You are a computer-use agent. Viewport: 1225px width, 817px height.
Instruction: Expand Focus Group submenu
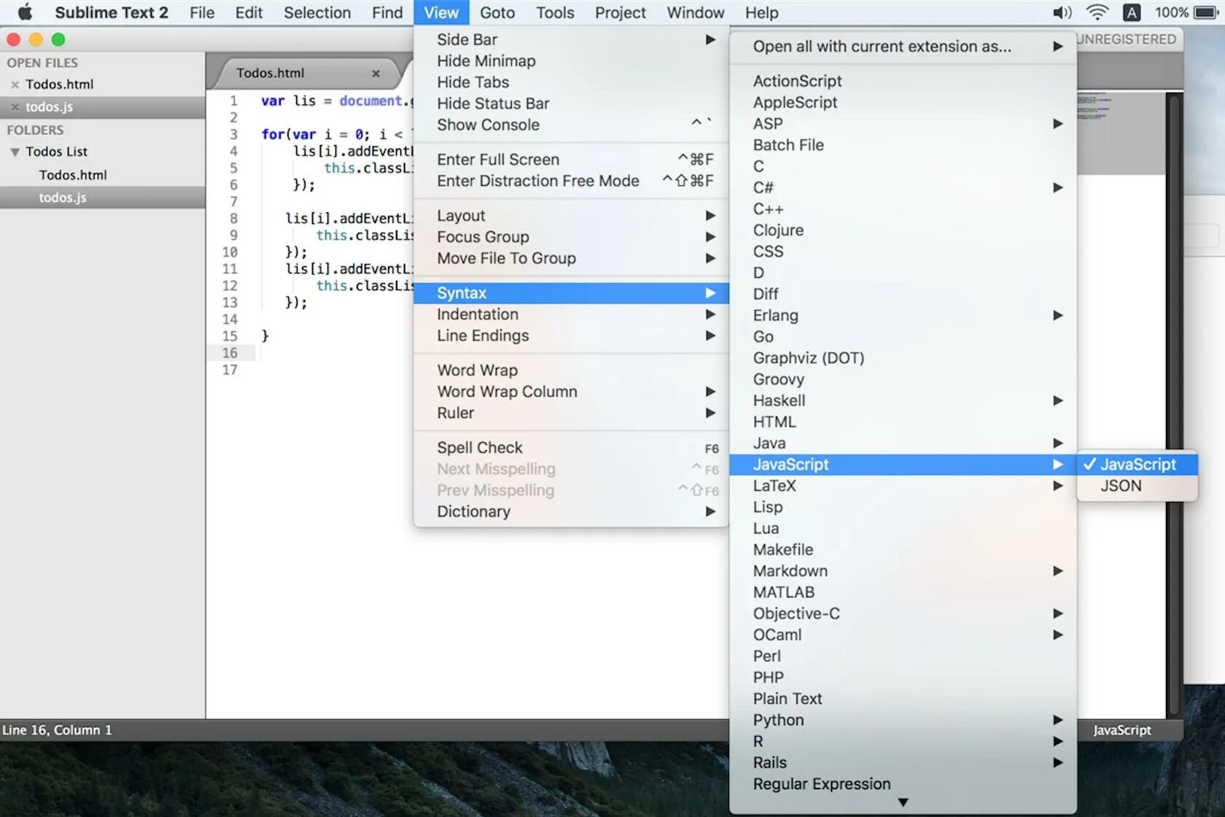coord(571,237)
